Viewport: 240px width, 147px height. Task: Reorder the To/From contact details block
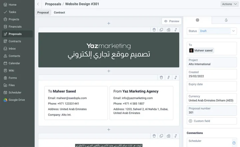176,77
